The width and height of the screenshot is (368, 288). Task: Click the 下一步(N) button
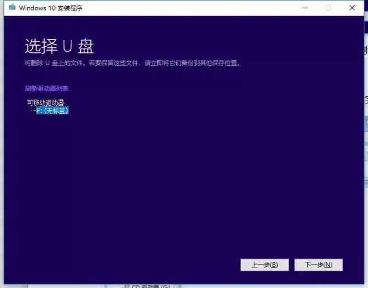[x=318, y=265]
